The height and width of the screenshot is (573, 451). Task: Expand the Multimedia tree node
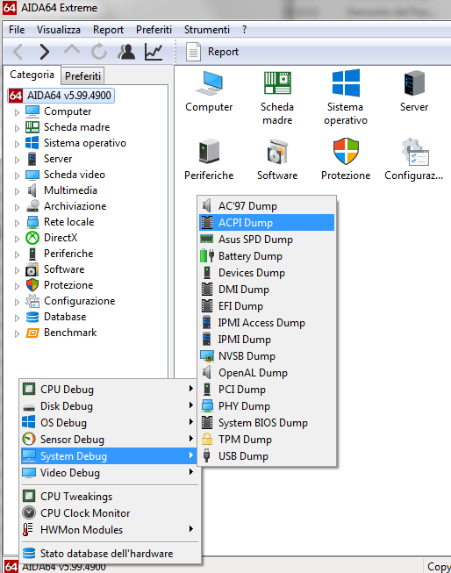[17, 191]
